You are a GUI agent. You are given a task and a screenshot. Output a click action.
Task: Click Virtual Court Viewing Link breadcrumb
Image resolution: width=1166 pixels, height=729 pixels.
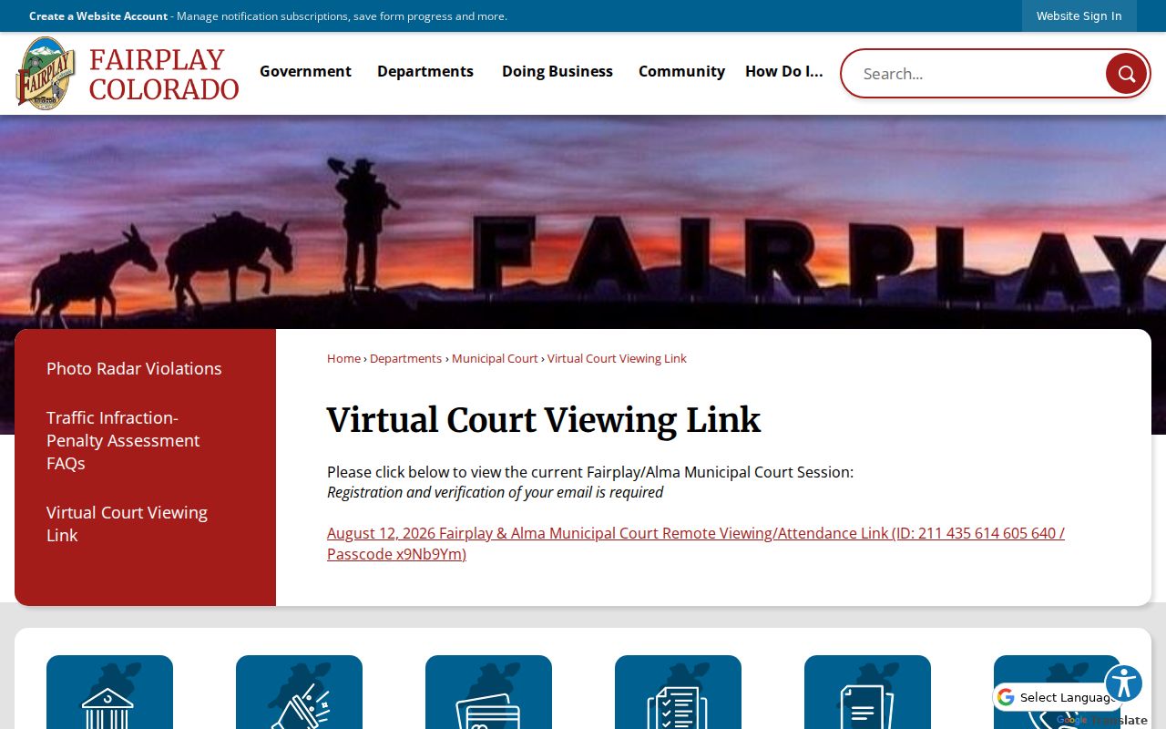tap(617, 358)
